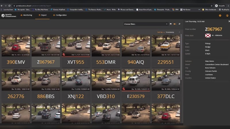This screenshot has height=129, width=230.
Task: Click the large Z067967 plate number in details
Action: click(214, 29)
